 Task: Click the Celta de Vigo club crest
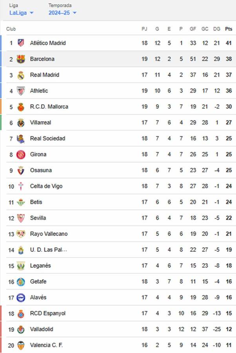[x=22, y=186]
